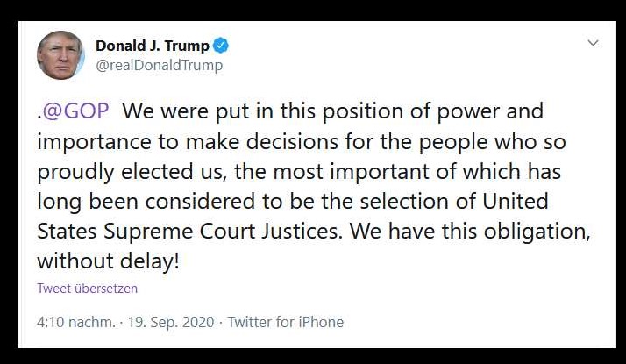Click the text 'without delay!' in tweet
Viewport: 626px width, 364px height.
click(108, 261)
